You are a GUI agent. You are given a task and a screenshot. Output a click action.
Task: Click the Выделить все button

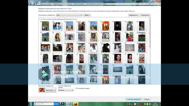click(x=133, y=15)
